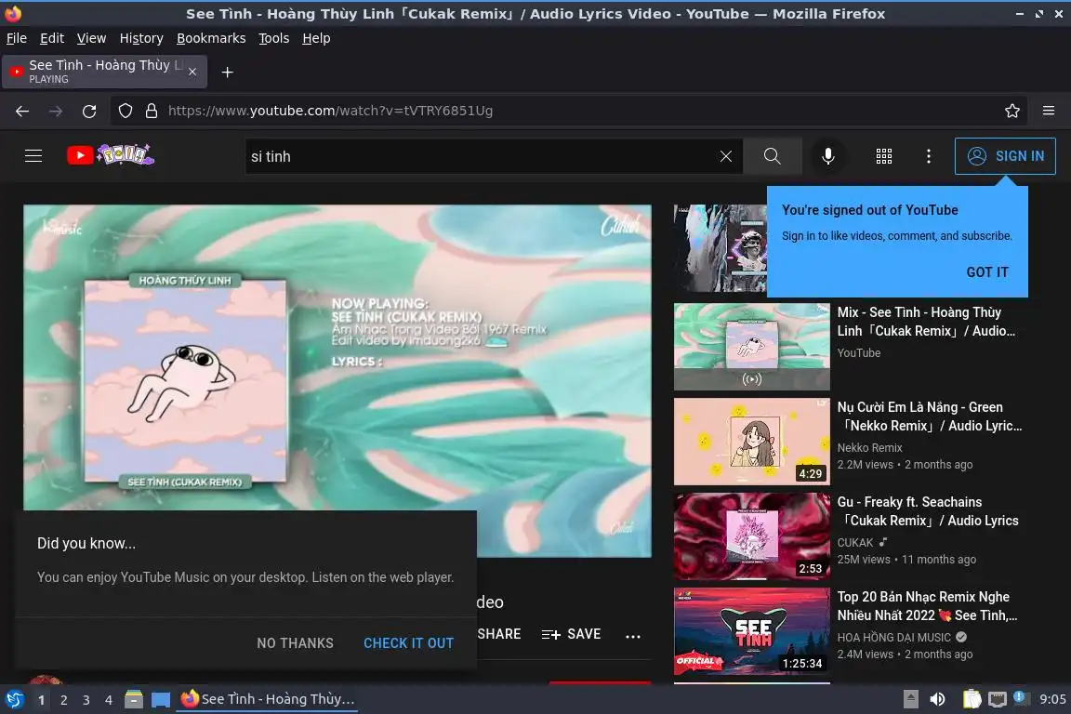This screenshot has height=714, width=1071.
Task: Open Mix - See Tình playlist thumbnail
Action: click(x=752, y=347)
